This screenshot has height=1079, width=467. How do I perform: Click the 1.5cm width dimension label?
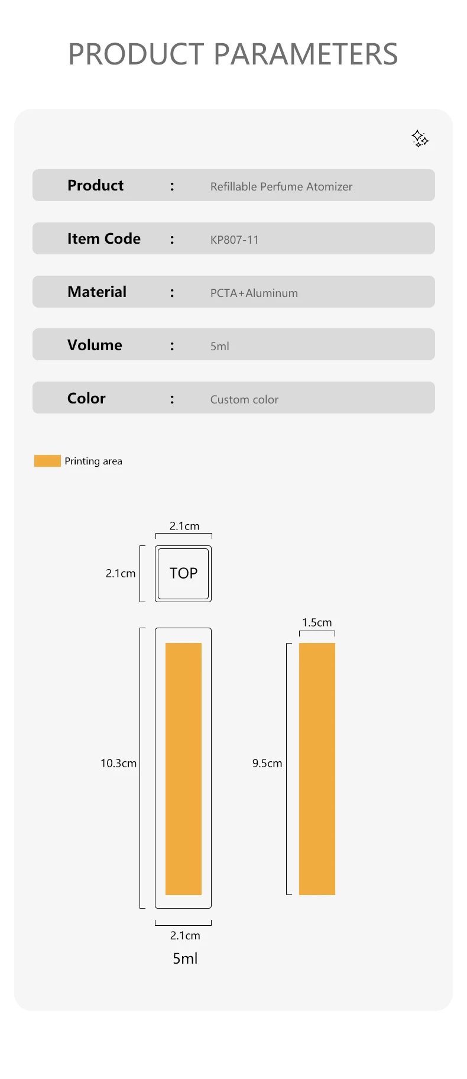pyautogui.click(x=317, y=622)
